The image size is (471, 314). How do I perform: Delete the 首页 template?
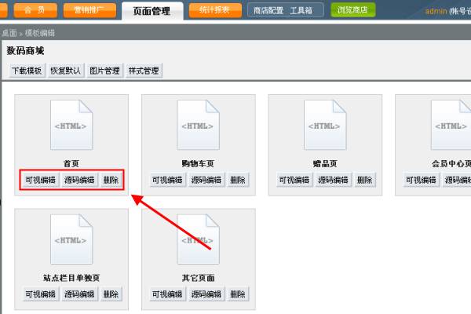coord(111,180)
